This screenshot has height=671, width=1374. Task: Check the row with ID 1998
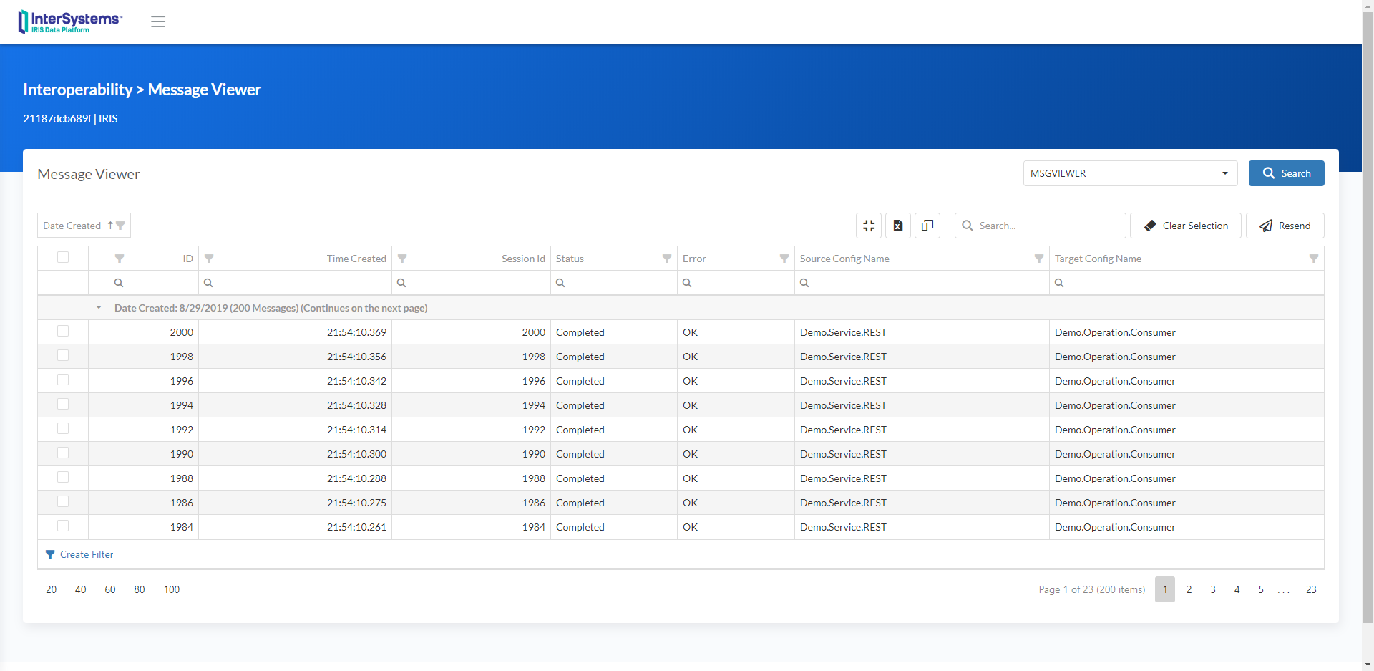63,355
